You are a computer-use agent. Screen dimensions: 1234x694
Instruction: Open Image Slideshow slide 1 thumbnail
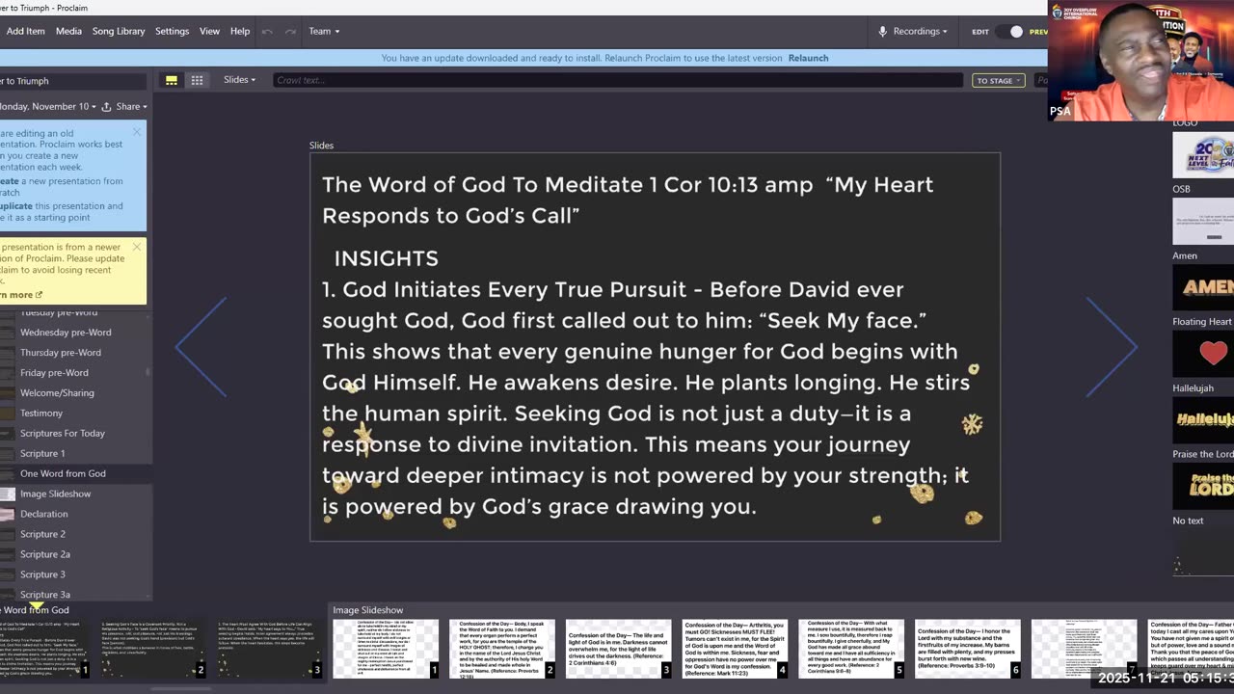coord(386,649)
